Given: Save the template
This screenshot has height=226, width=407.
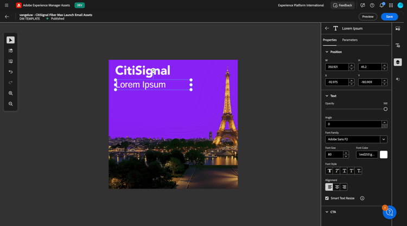Looking at the screenshot, I should 389,17.
